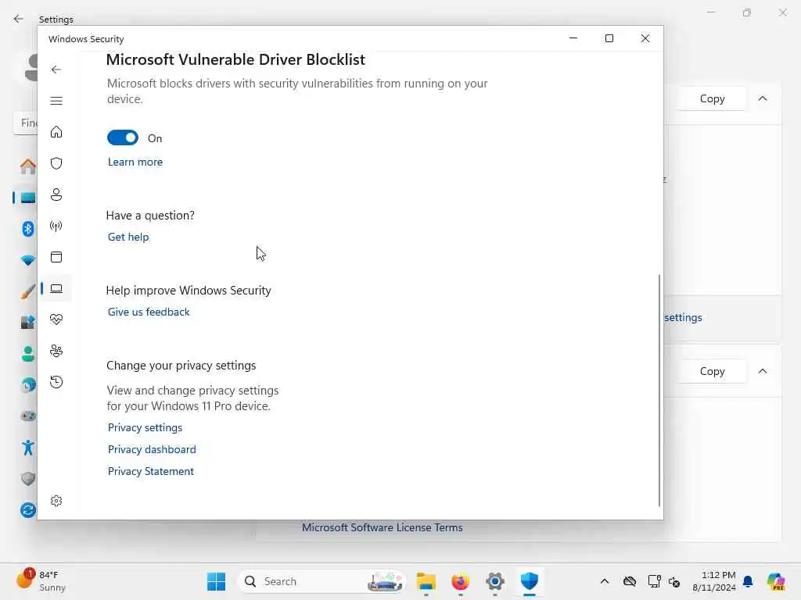The width and height of the screenshot is (801, 600).
Task: Select Device security laptop icon
Action: (x=56, y=288)
